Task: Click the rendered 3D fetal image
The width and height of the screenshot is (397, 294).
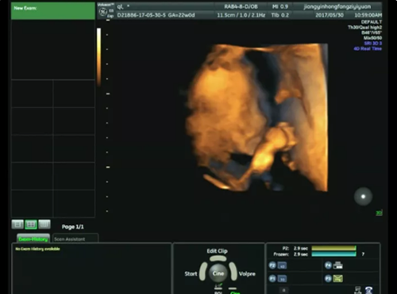Action: pyautogui.click(x=257, y=117)
